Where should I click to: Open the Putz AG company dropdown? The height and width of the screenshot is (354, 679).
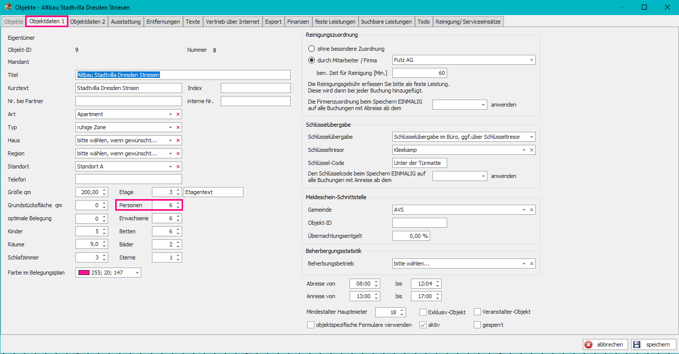[x=532, y=60]
